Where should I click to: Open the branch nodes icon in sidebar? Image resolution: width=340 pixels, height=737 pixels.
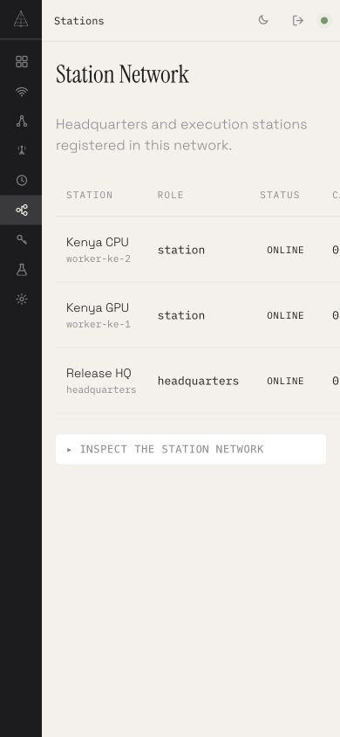(22, 121)
